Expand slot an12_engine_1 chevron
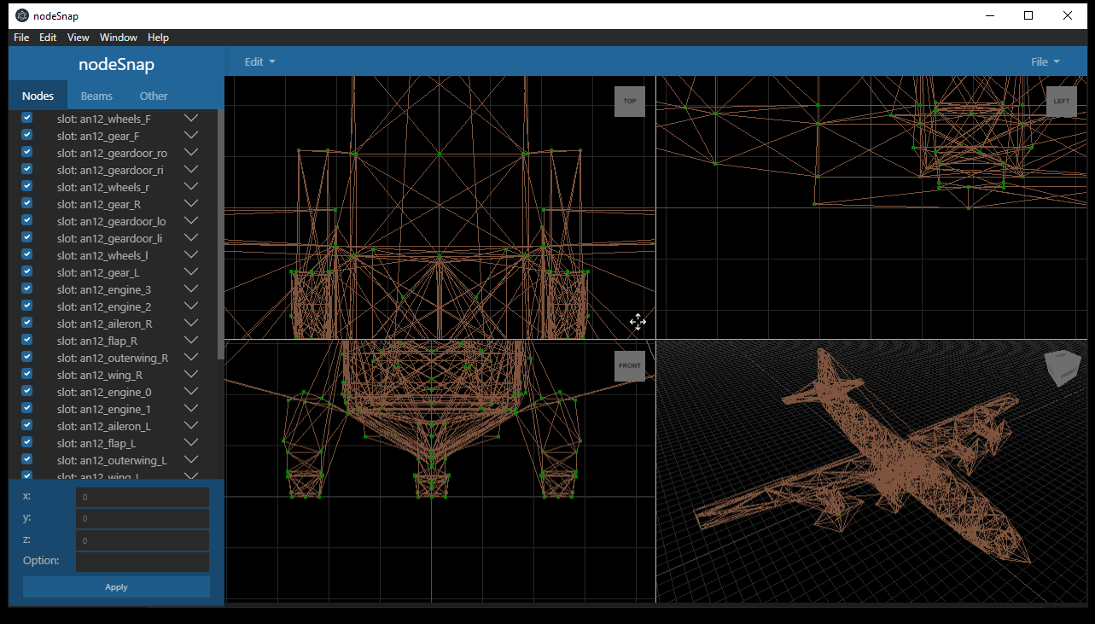The height and width of the screenshot is (624, 1095). [191, 409]
